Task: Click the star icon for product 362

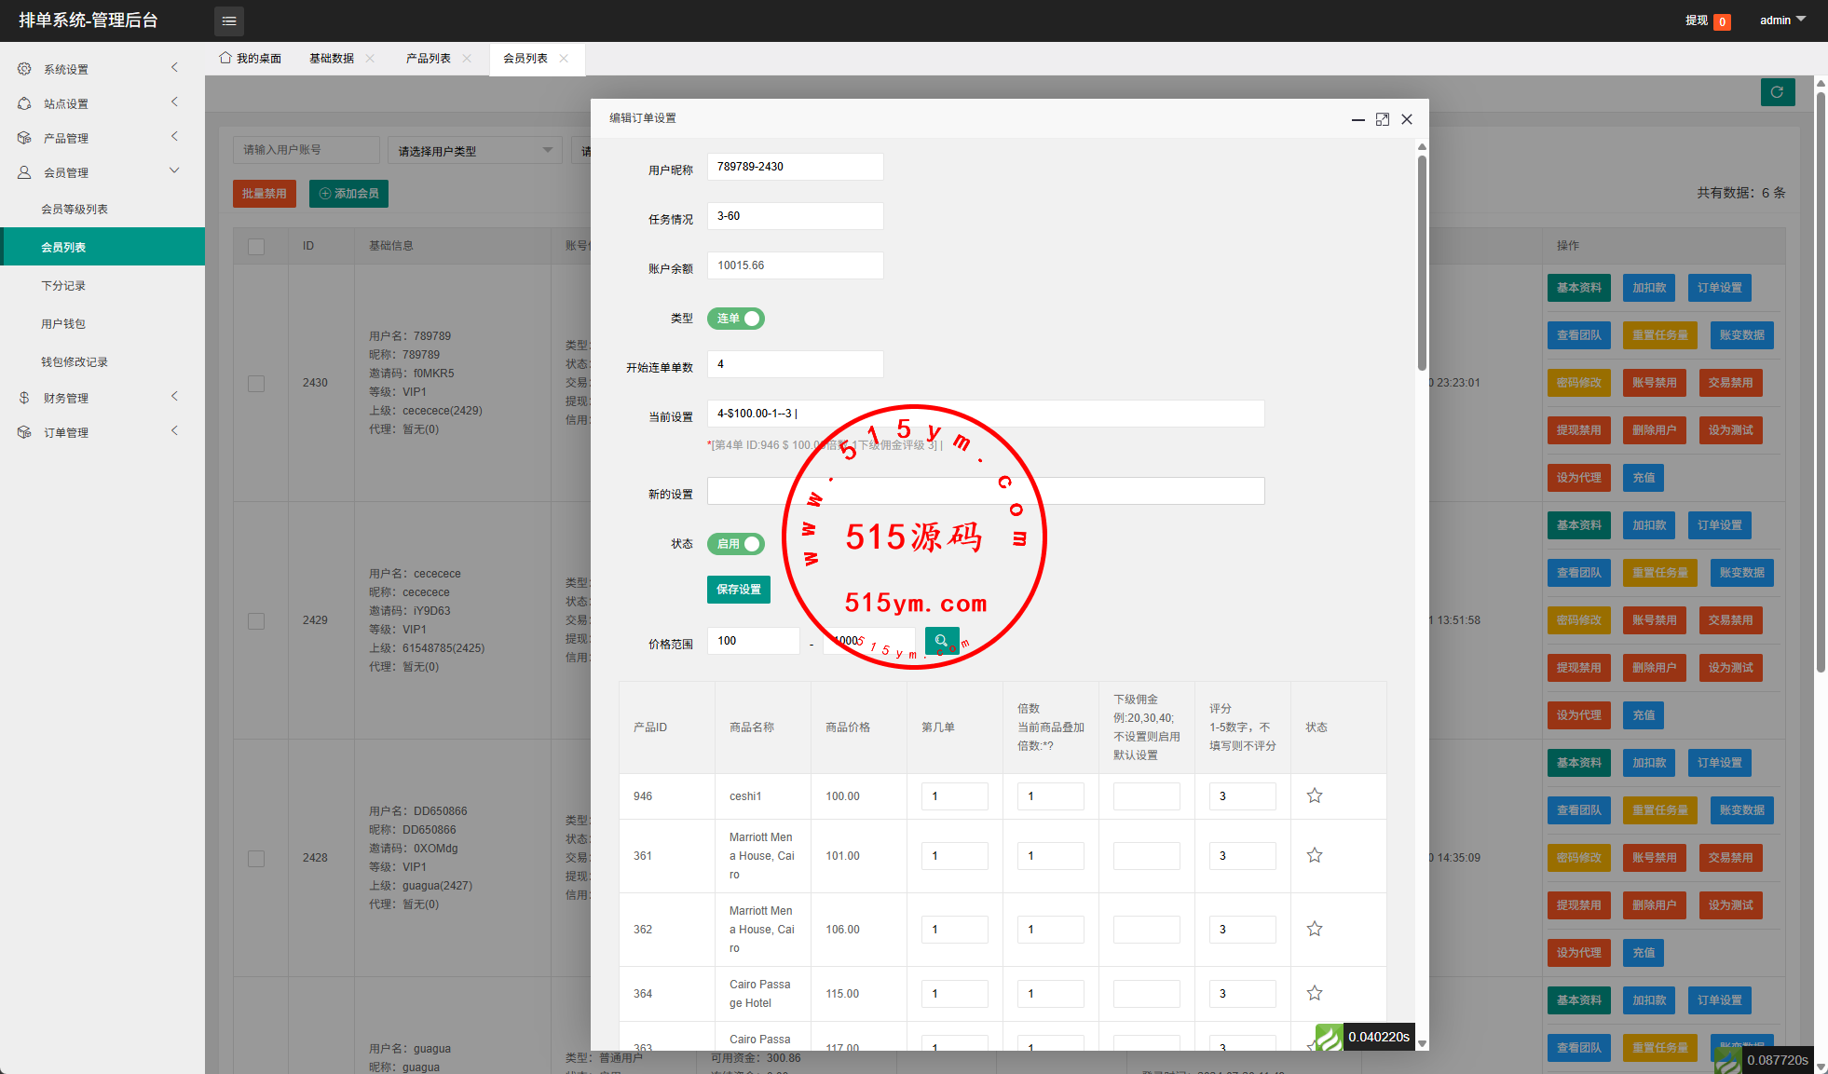Action: pos(1314,929)
